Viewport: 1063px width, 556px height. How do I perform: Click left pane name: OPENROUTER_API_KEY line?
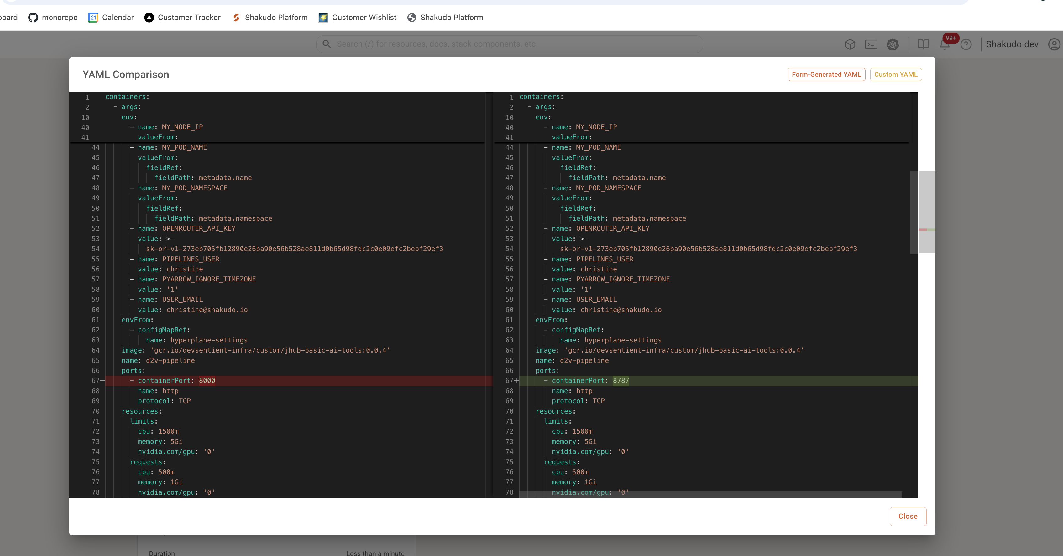click(182, 228)
